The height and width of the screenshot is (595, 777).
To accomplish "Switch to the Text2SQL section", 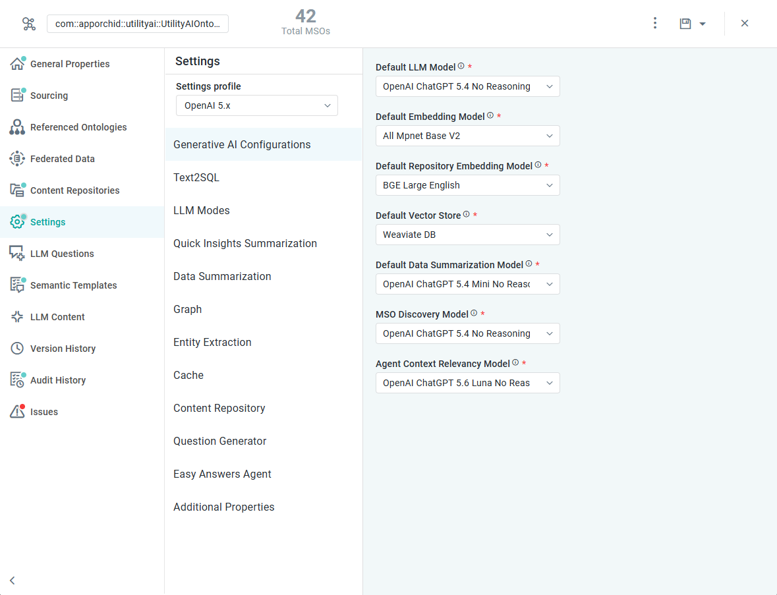I will (264, 177).
